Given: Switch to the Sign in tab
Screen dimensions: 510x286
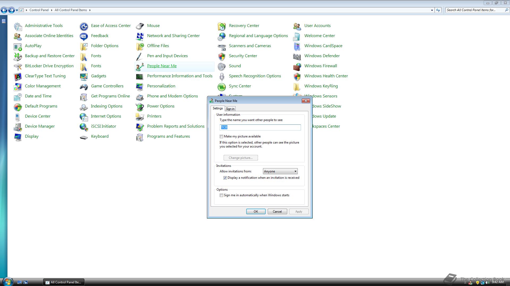Looking at the screenshot, I should [230, 109].
